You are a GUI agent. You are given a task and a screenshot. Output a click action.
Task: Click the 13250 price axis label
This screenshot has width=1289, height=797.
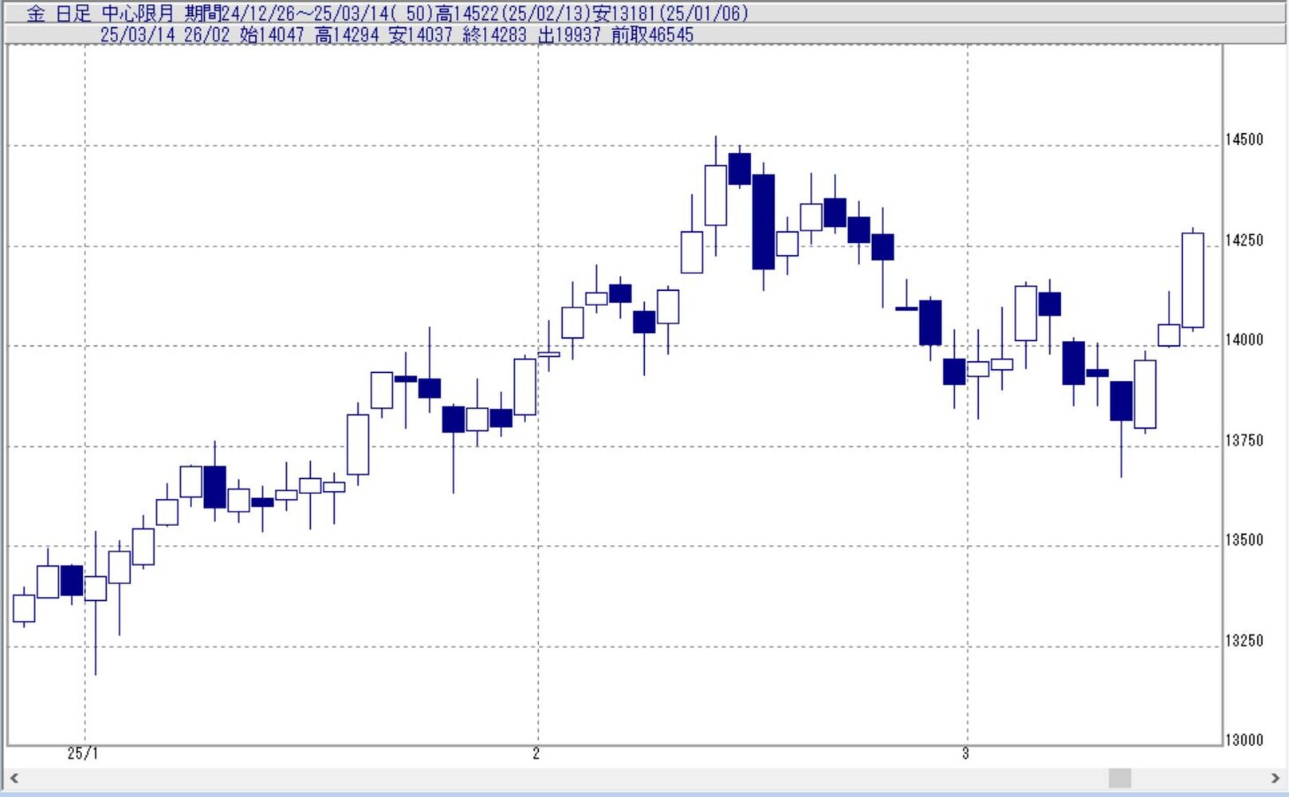click(x=1244, y=641)
